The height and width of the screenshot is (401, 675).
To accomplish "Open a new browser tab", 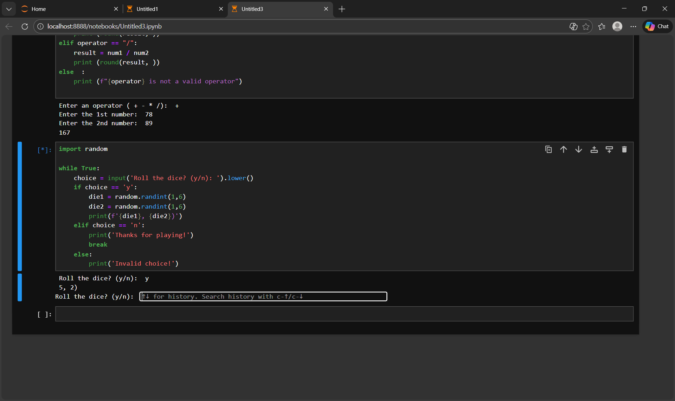I will (342, 9).
